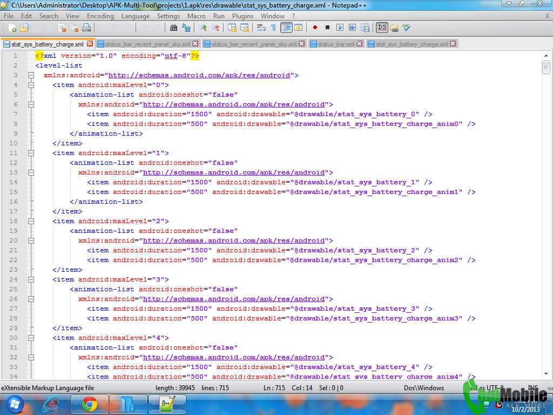Collapse the fold marker on line 20
The image size is (553, 415).
pyautogui.click(x=31, y=240)
